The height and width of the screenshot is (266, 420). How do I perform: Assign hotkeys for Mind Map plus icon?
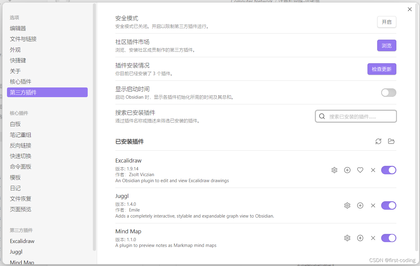[360, 238]
